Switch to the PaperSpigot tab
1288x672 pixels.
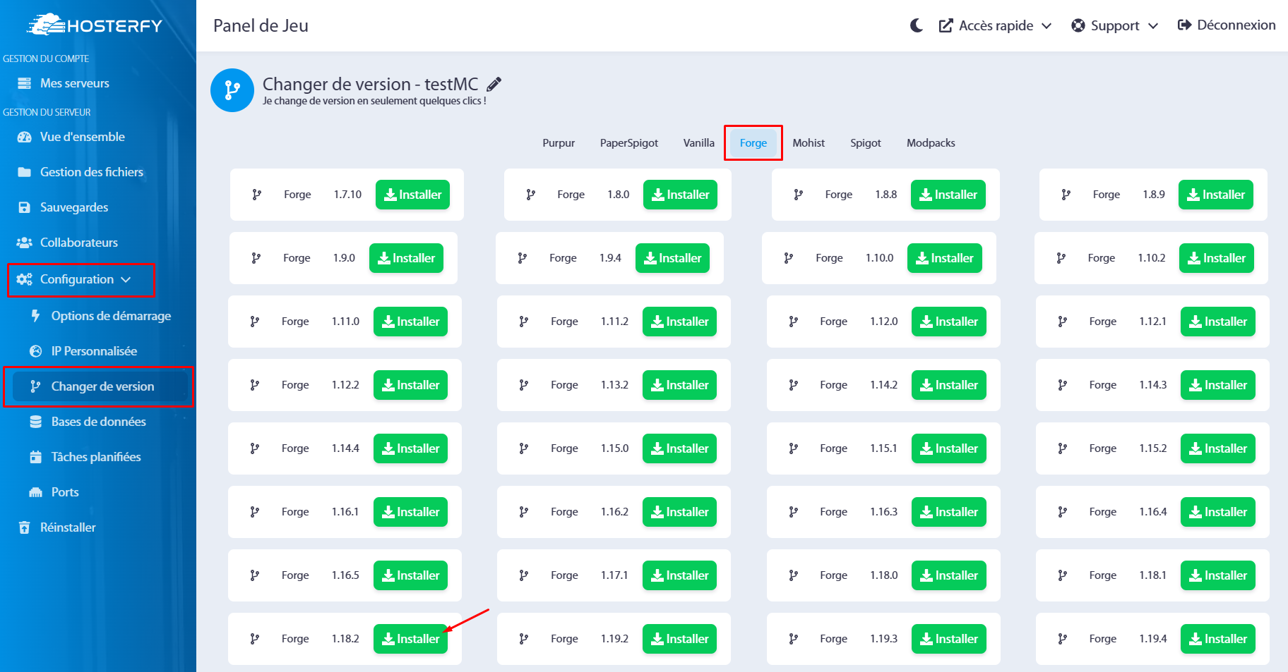[x=629, y=143]
